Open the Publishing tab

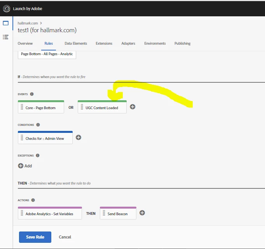183,44
